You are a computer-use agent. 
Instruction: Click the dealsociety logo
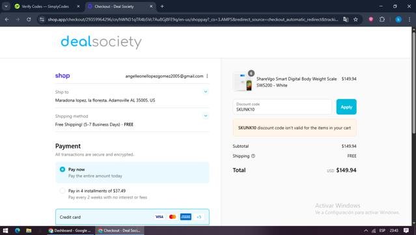click(x=101, y=42)
